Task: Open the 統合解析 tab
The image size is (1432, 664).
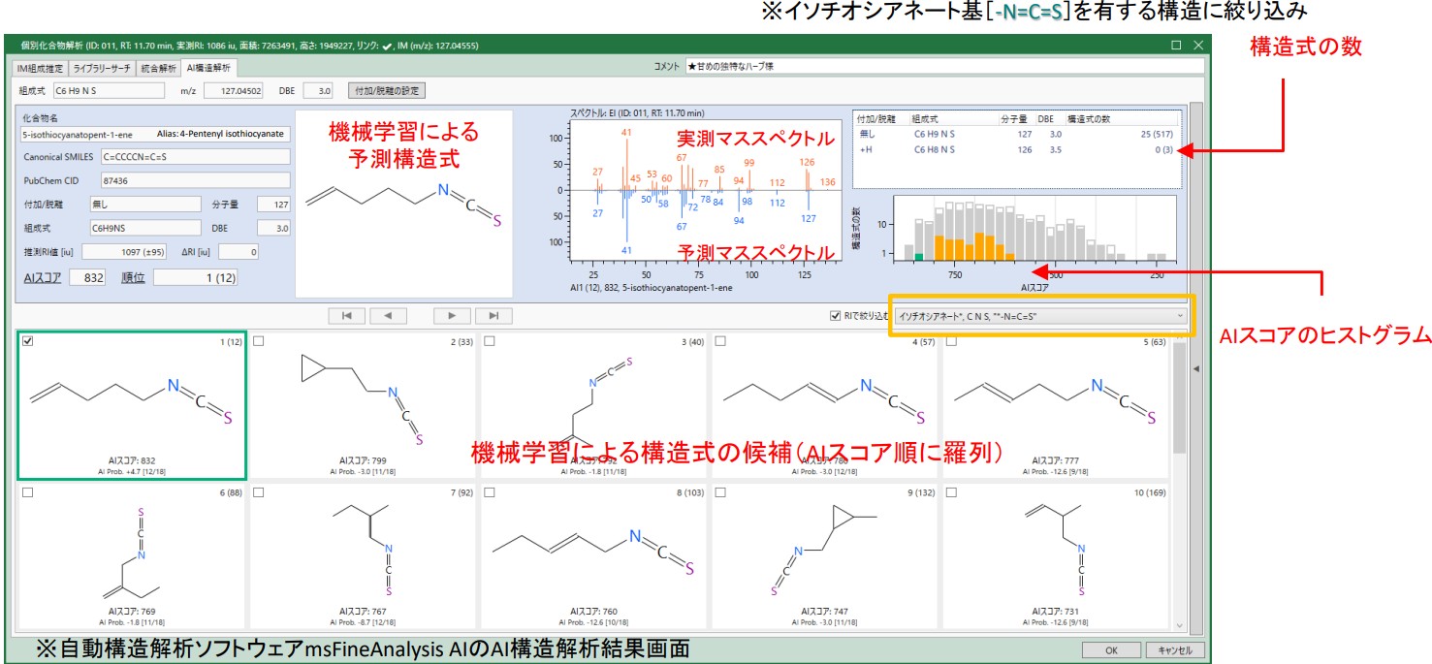Action: tap(159, 68)
